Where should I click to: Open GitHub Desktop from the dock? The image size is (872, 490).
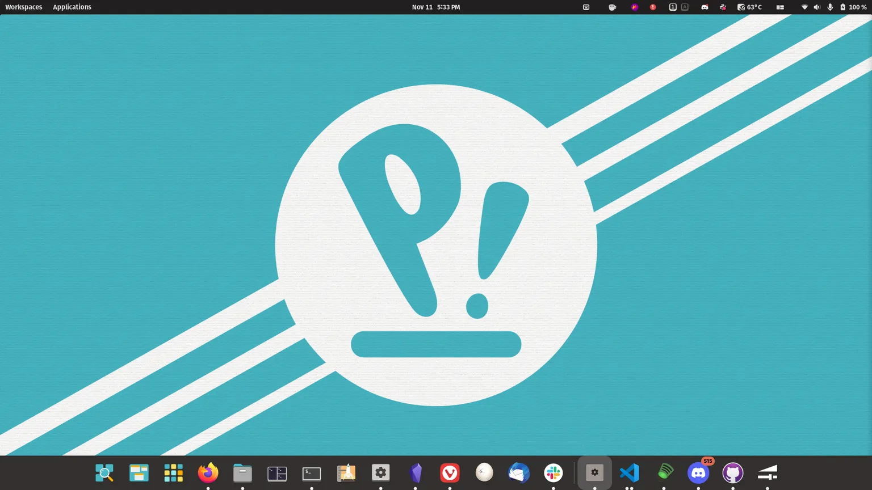click(733, 472)
